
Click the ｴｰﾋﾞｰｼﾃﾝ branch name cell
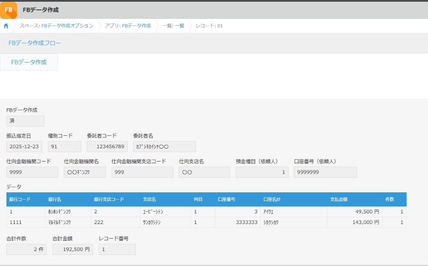click(x=166, y=212)
